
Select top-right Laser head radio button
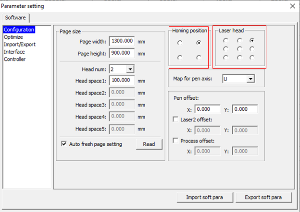tap(252, 40)
